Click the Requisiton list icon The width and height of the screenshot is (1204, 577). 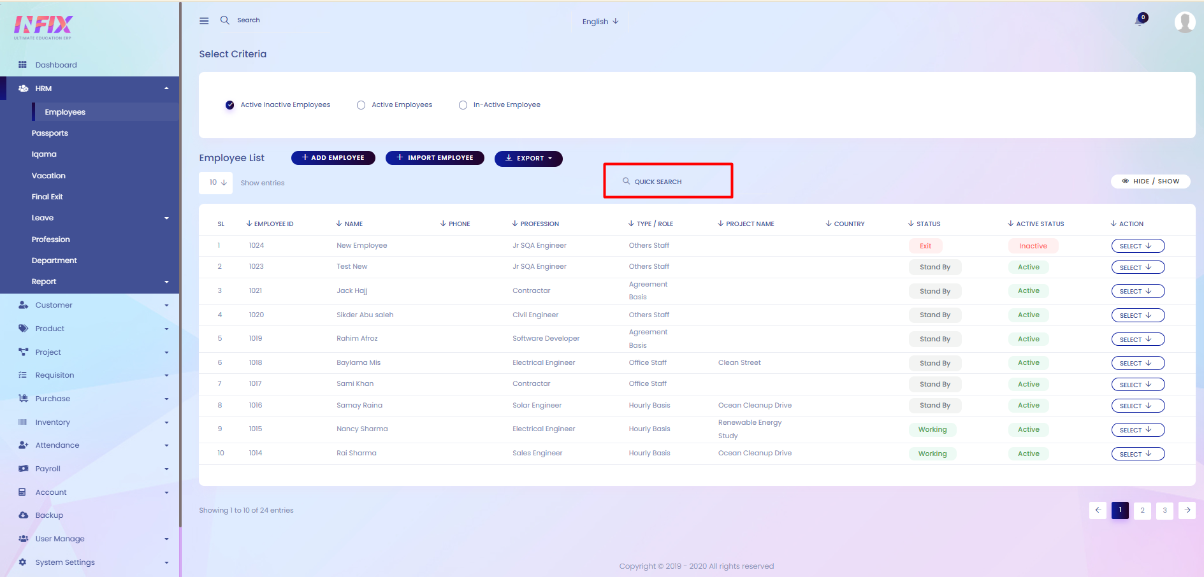click(x=22, y=375)
